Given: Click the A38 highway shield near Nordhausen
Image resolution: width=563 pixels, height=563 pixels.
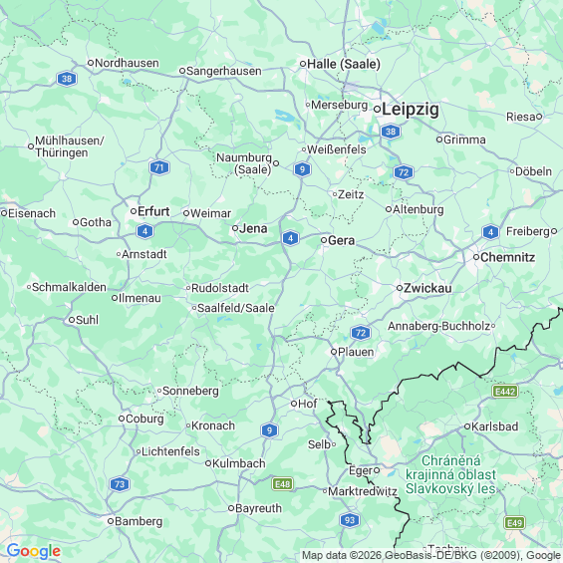Looking at the screenshot, I should (67, 79).
